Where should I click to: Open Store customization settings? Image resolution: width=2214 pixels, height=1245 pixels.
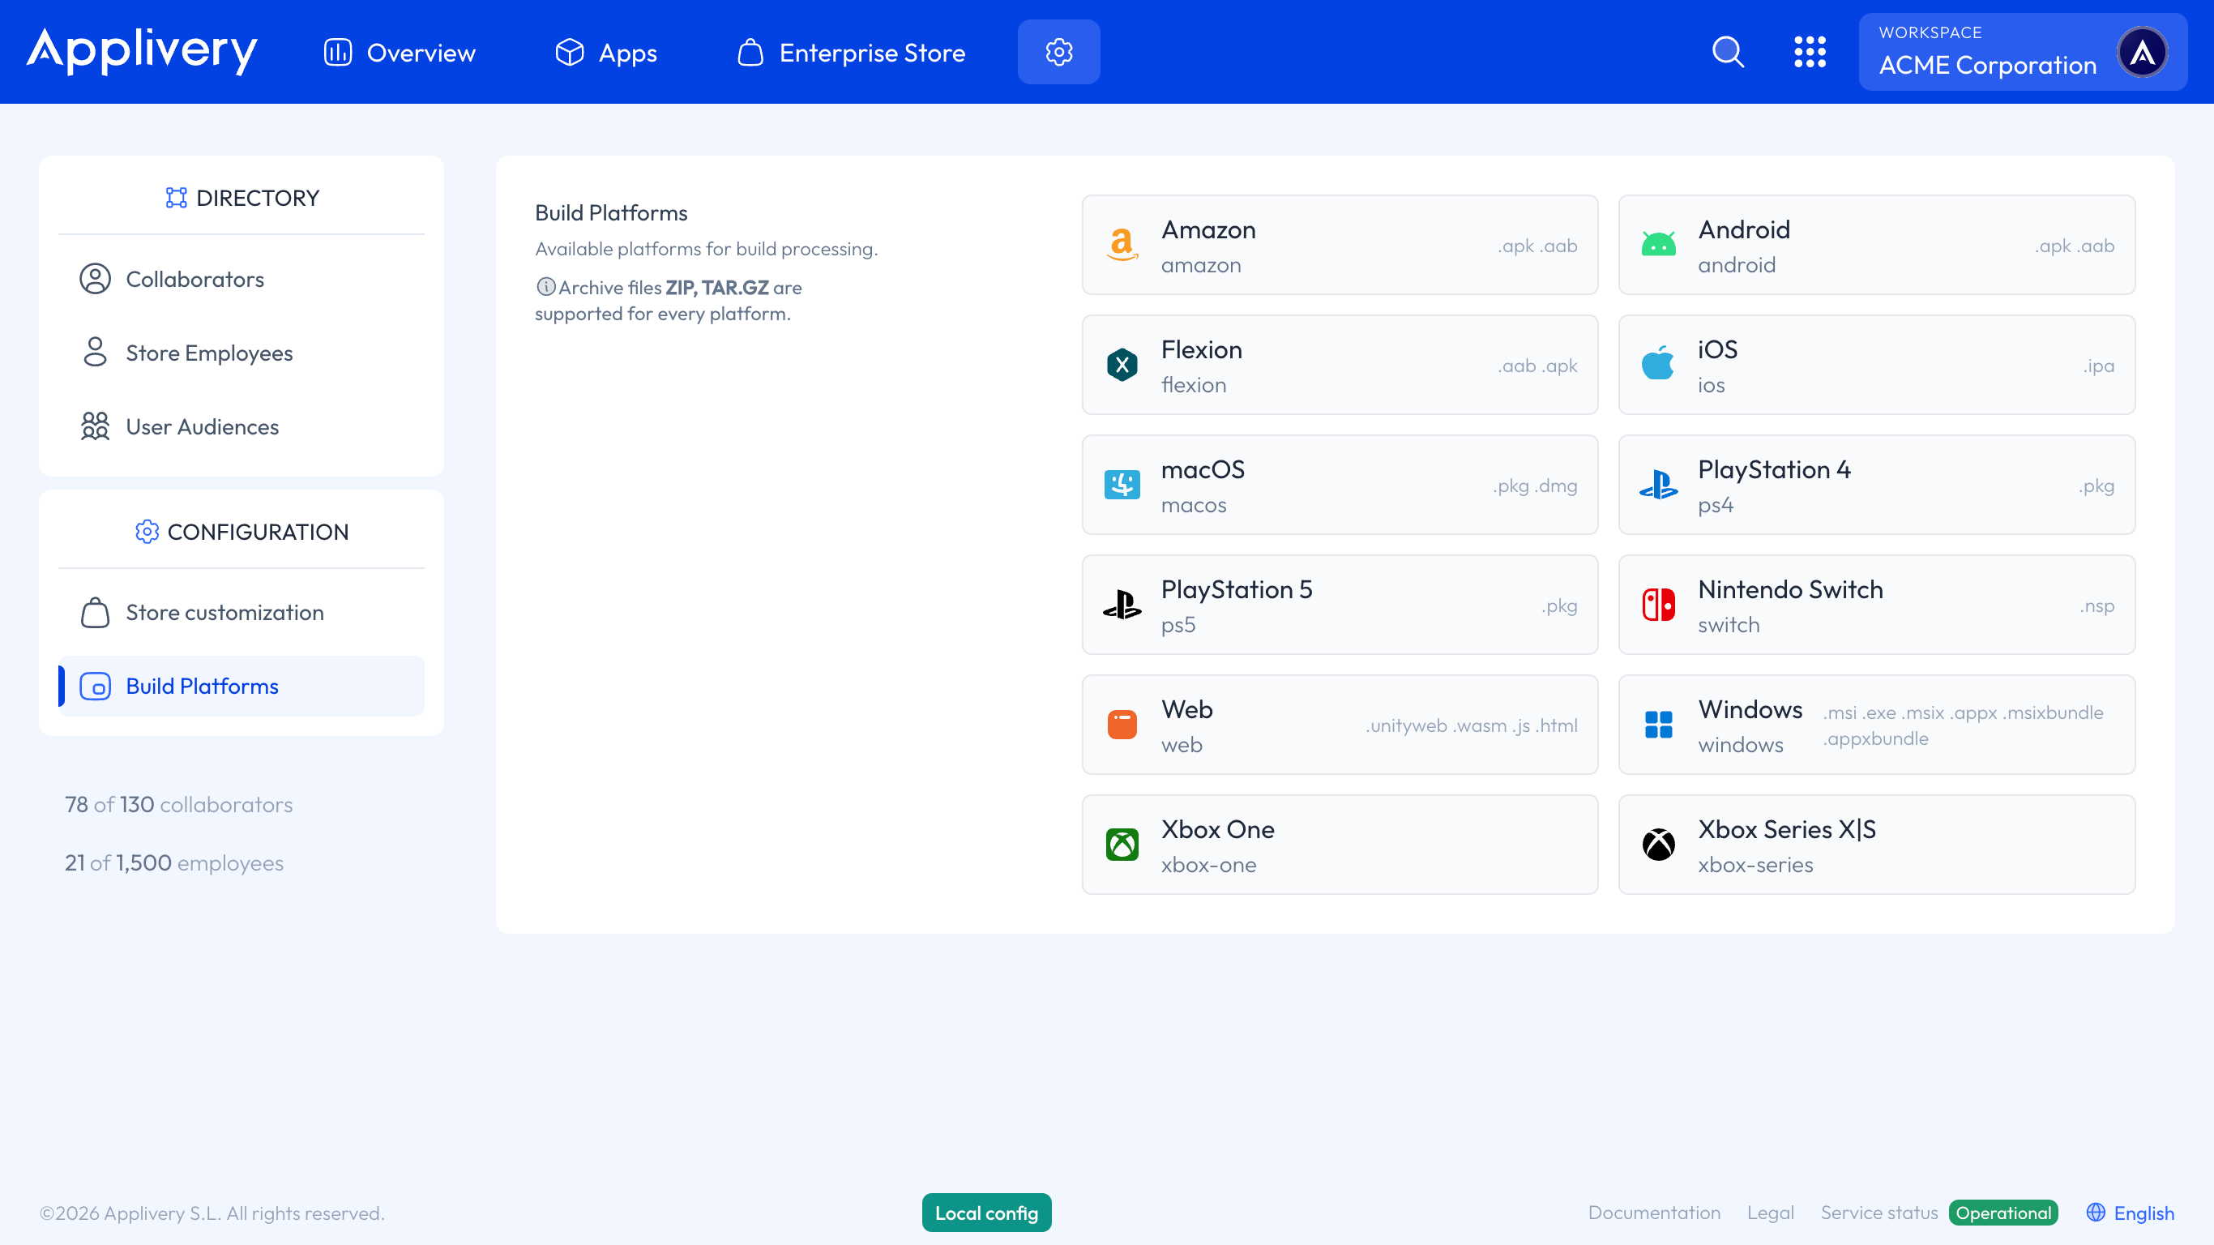pos(241,612)
